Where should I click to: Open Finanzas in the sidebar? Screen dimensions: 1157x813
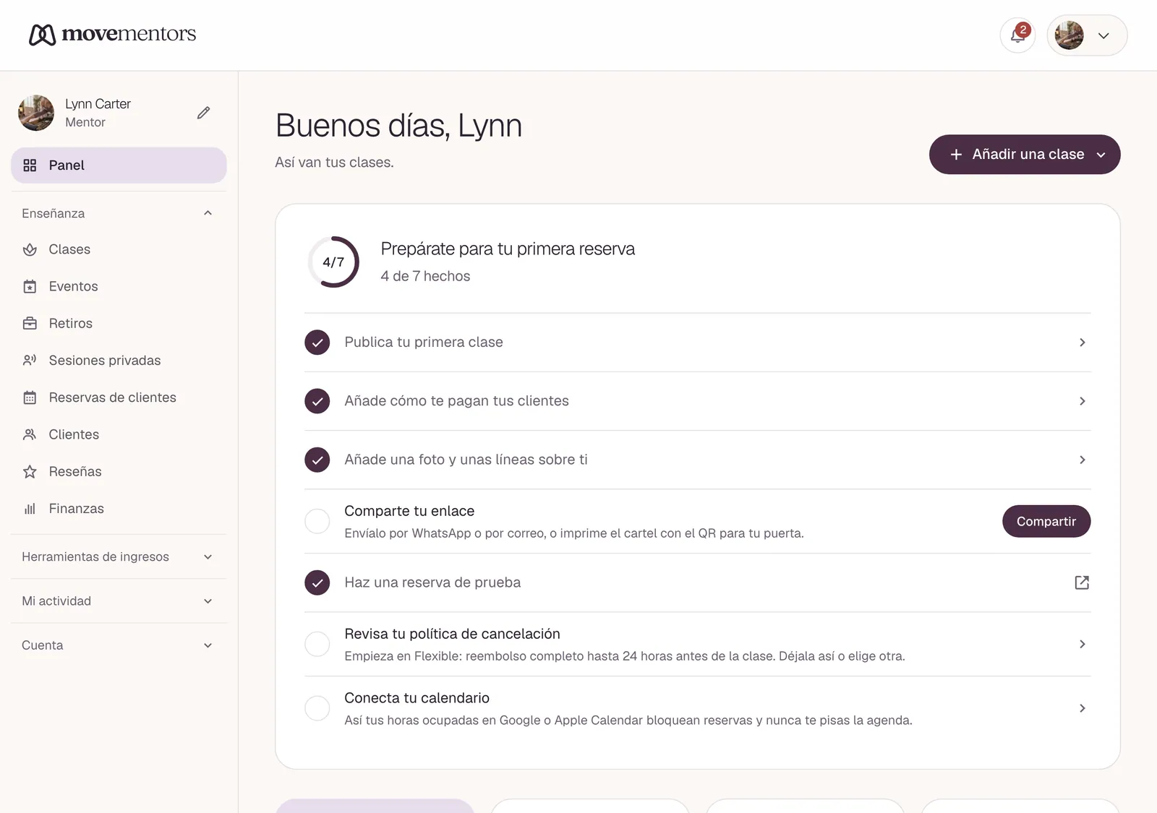pyautogui.click(x=119, y=509)
